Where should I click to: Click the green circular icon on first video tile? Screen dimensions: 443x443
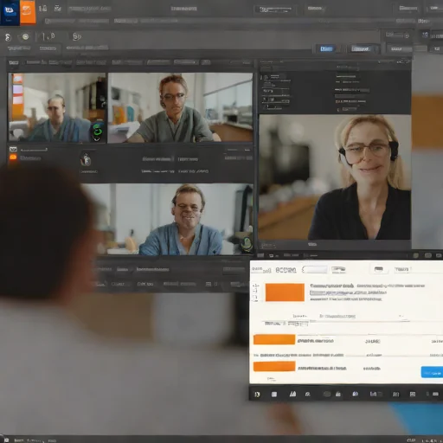coord(97,131)
